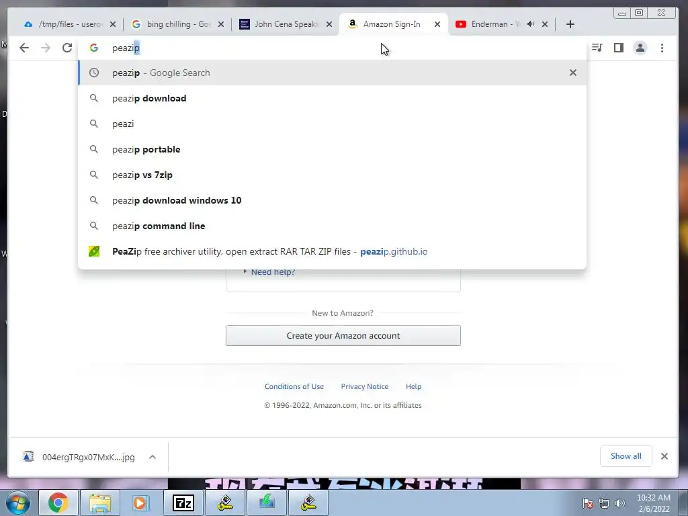The width and height of the screenshot is (688, 516).
Task: Close the Enderman YouTube tab
Action: click(x=544, y=24)
